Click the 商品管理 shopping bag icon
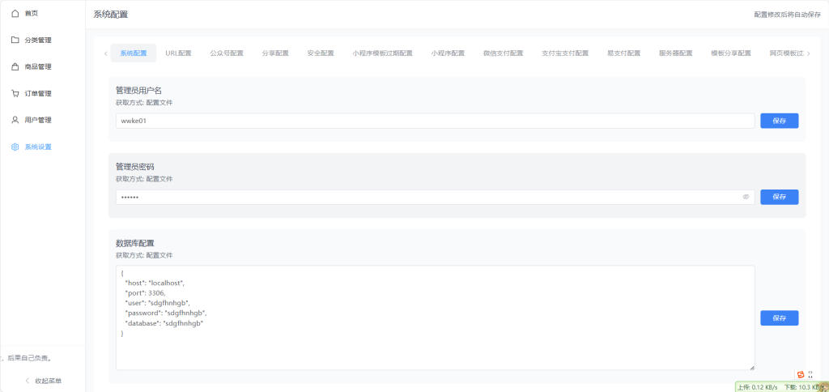The image size is (829, 392). (15, 66)
